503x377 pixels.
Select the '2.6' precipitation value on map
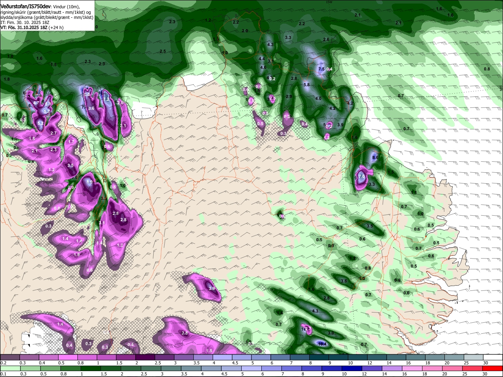click(326, 39)
